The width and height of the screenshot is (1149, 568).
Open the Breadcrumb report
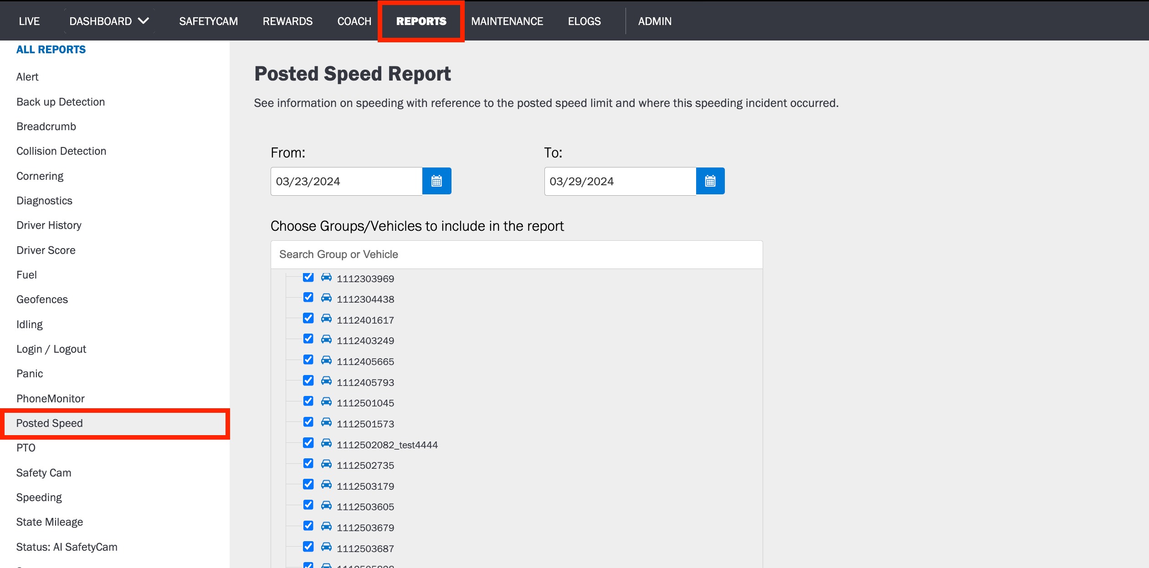46,127
